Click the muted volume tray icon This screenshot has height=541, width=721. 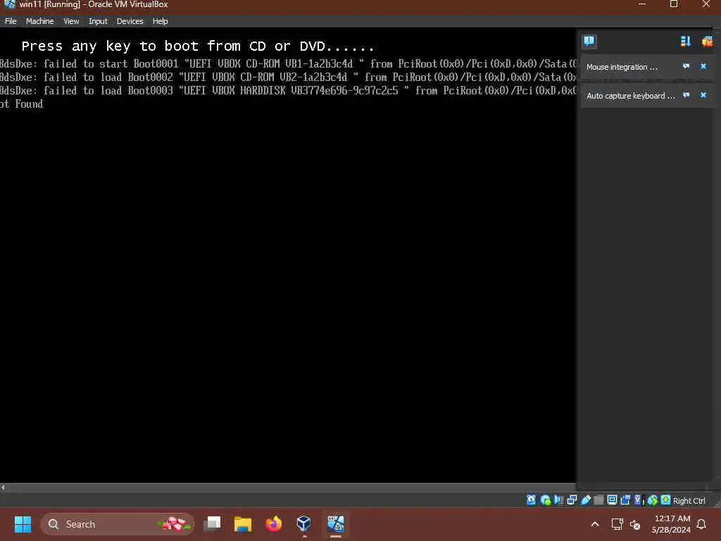point(635,524)
